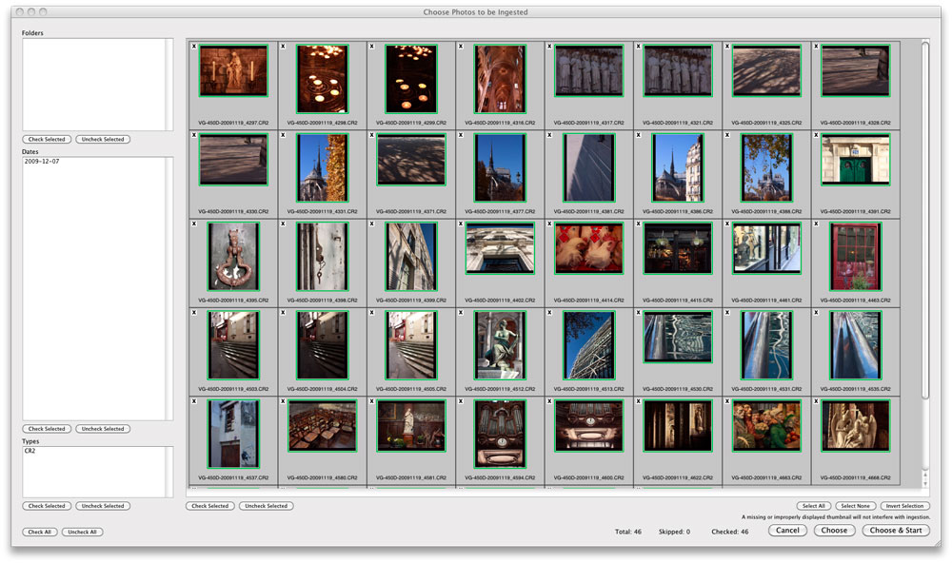The width and height of the screenshot is (952, 563).
Task: Click Uncheck Selected below the thumbnail grid
Action: pyautogui.click(x=266, y=506)
